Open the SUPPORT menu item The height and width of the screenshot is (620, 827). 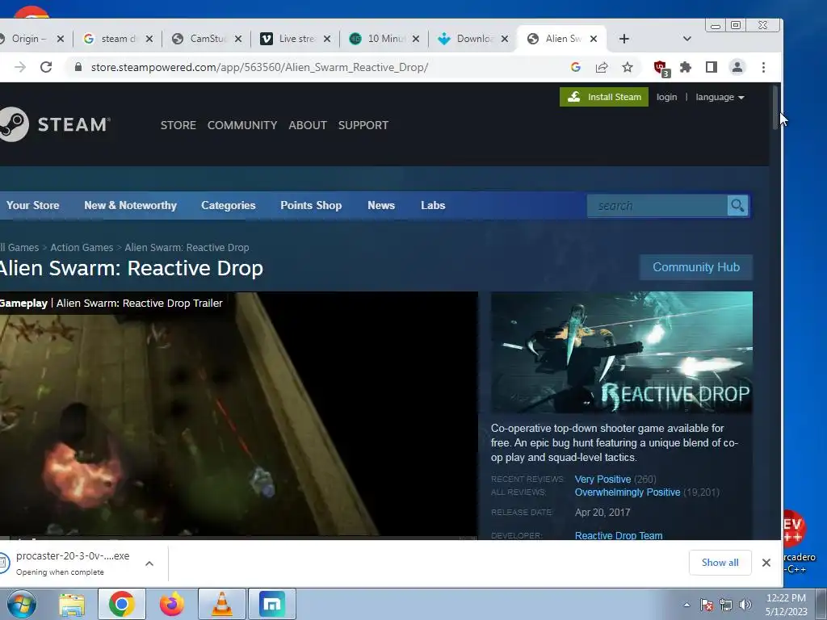coord(363,125)
